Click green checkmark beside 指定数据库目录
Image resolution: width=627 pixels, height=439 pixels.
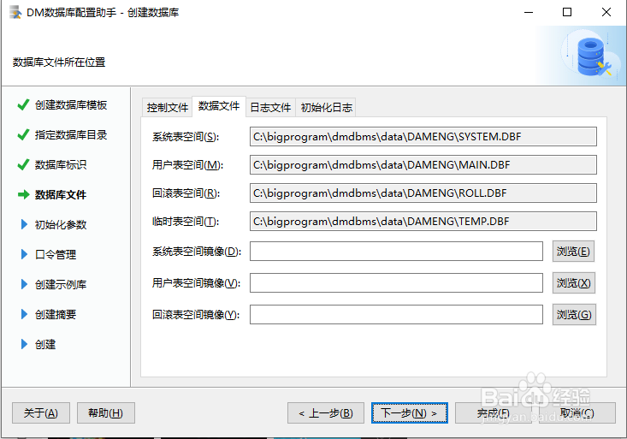click(x=23, y=135)
